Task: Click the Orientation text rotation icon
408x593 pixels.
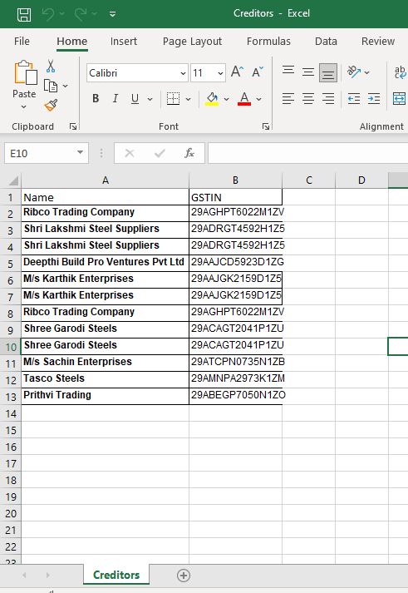Action: pyautogui.click(x=354, y=72)
